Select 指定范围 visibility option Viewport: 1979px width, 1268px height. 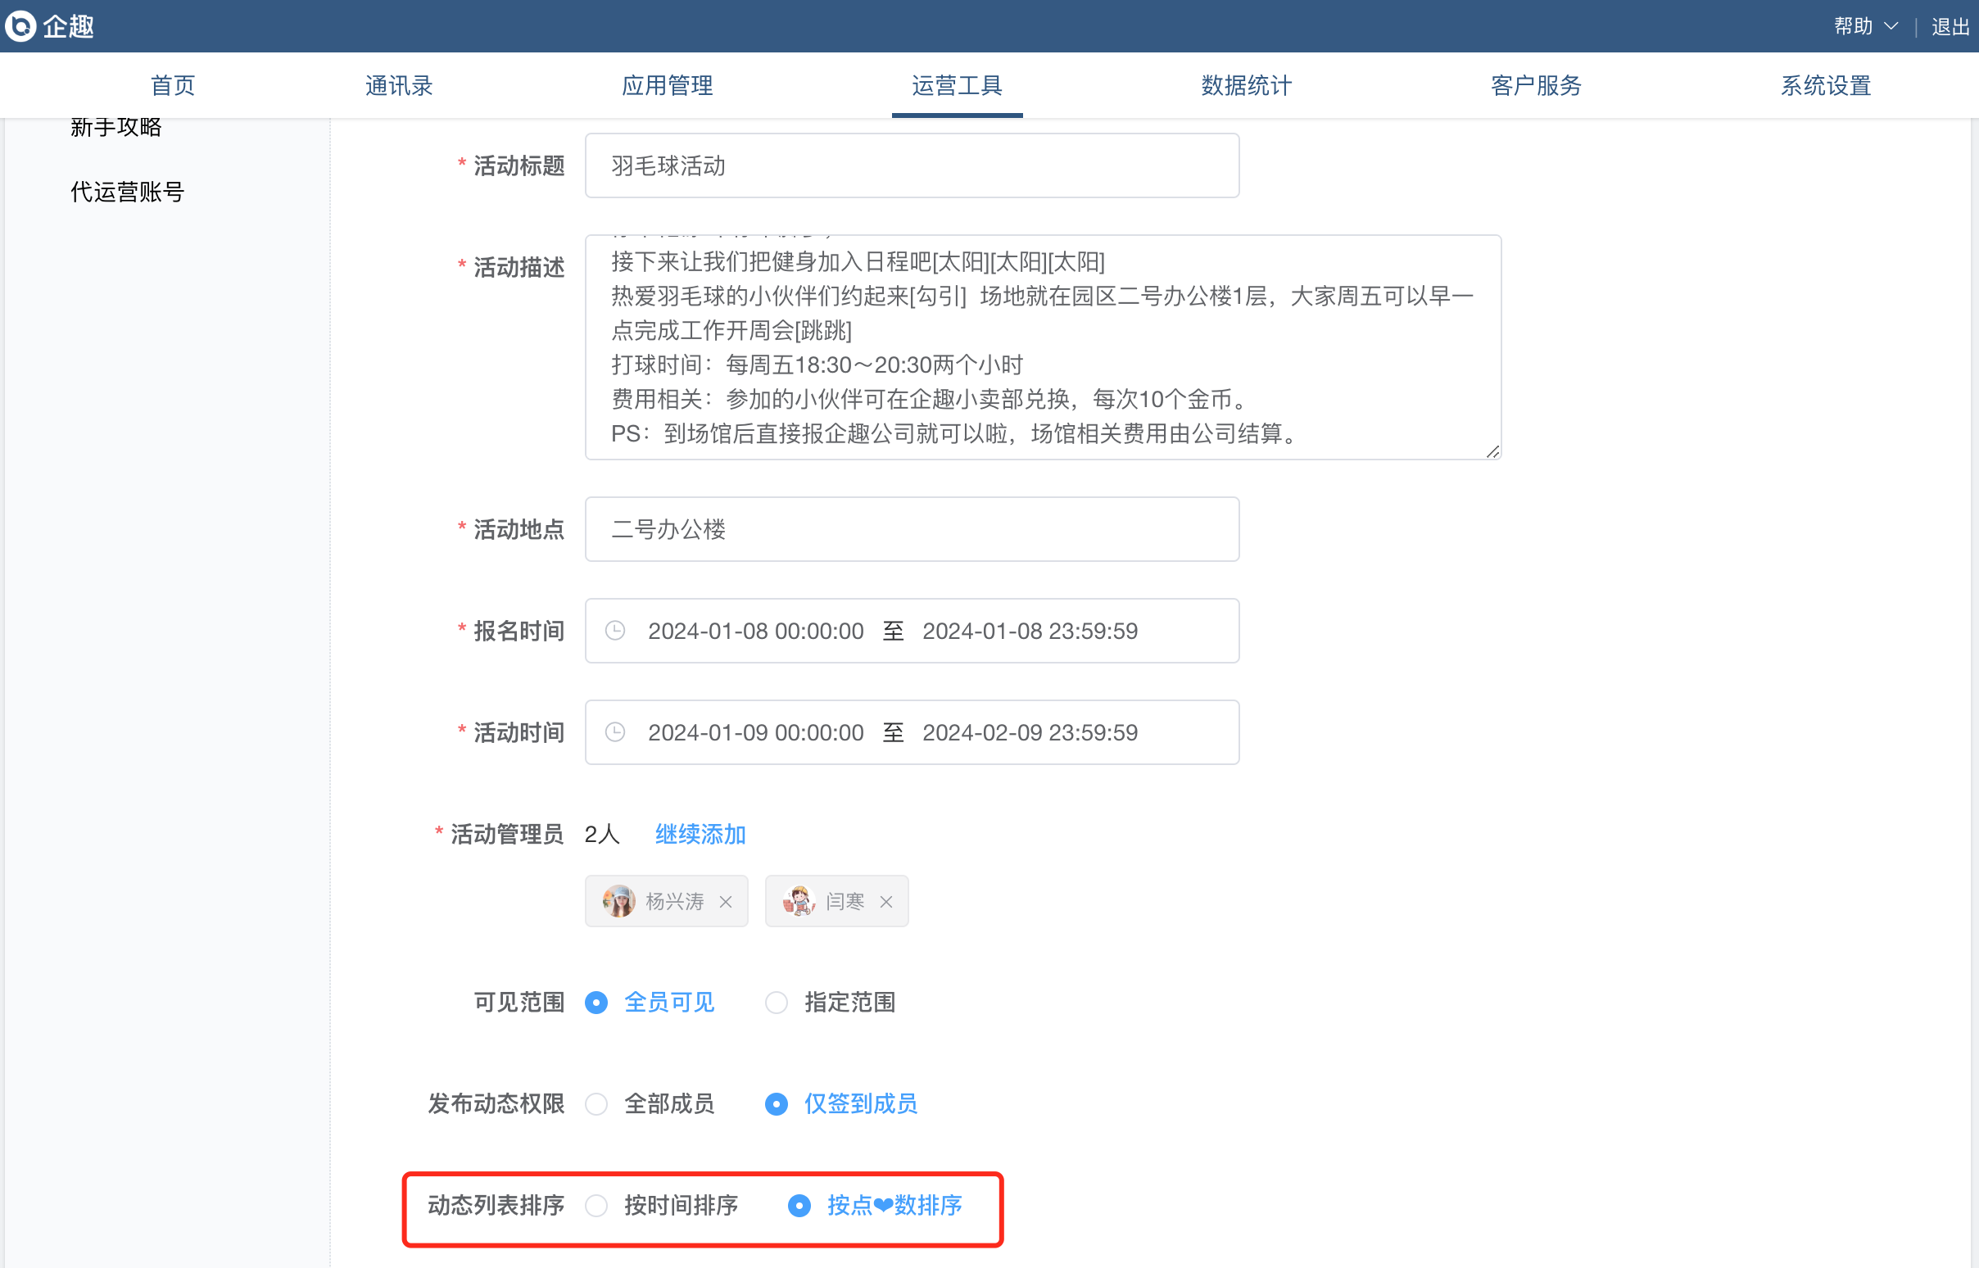777,1002
